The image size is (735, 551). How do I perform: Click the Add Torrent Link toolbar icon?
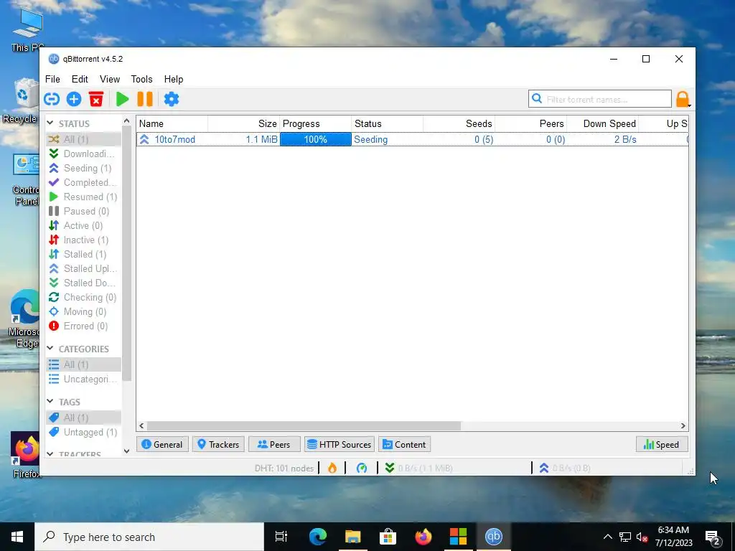pos(52,99)
